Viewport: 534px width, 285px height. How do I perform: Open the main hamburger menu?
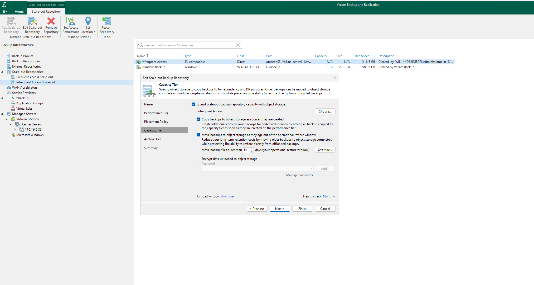[5, 11]
